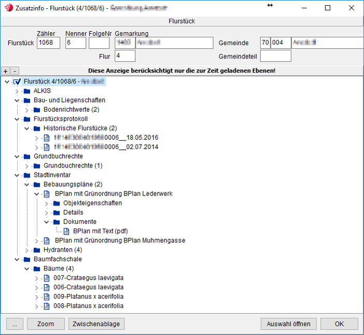Click the Bäume (4) folder icon

tap(37, 269)
